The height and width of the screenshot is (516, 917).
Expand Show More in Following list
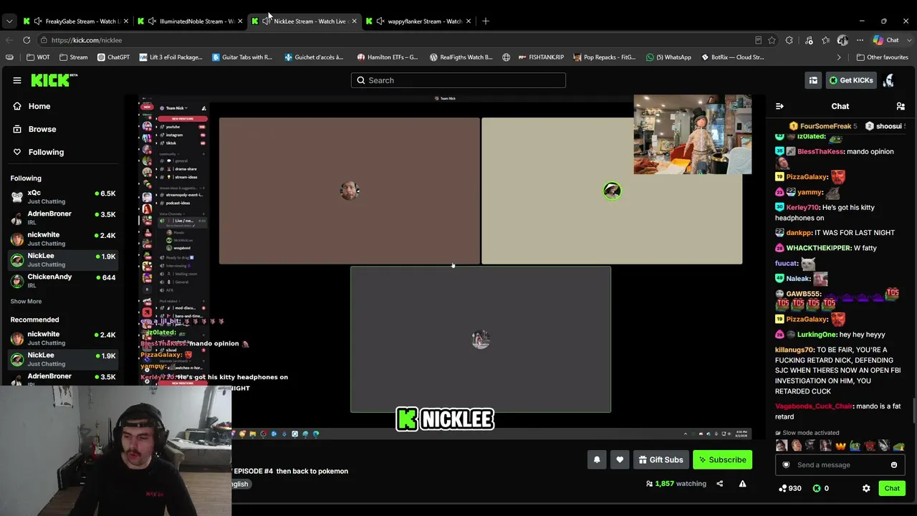(x=26, y=302)
